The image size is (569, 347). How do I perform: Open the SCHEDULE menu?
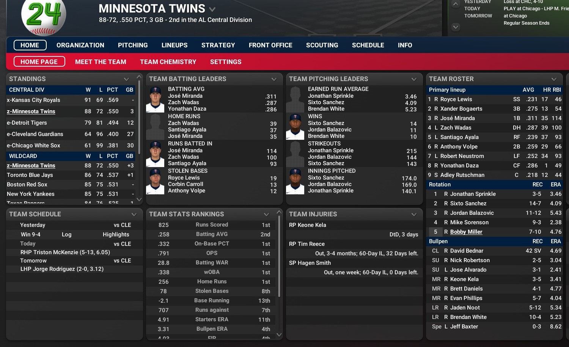tap(368, 45)
